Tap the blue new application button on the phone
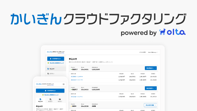Screen dimensions: 197x111 tap(50, 91)
